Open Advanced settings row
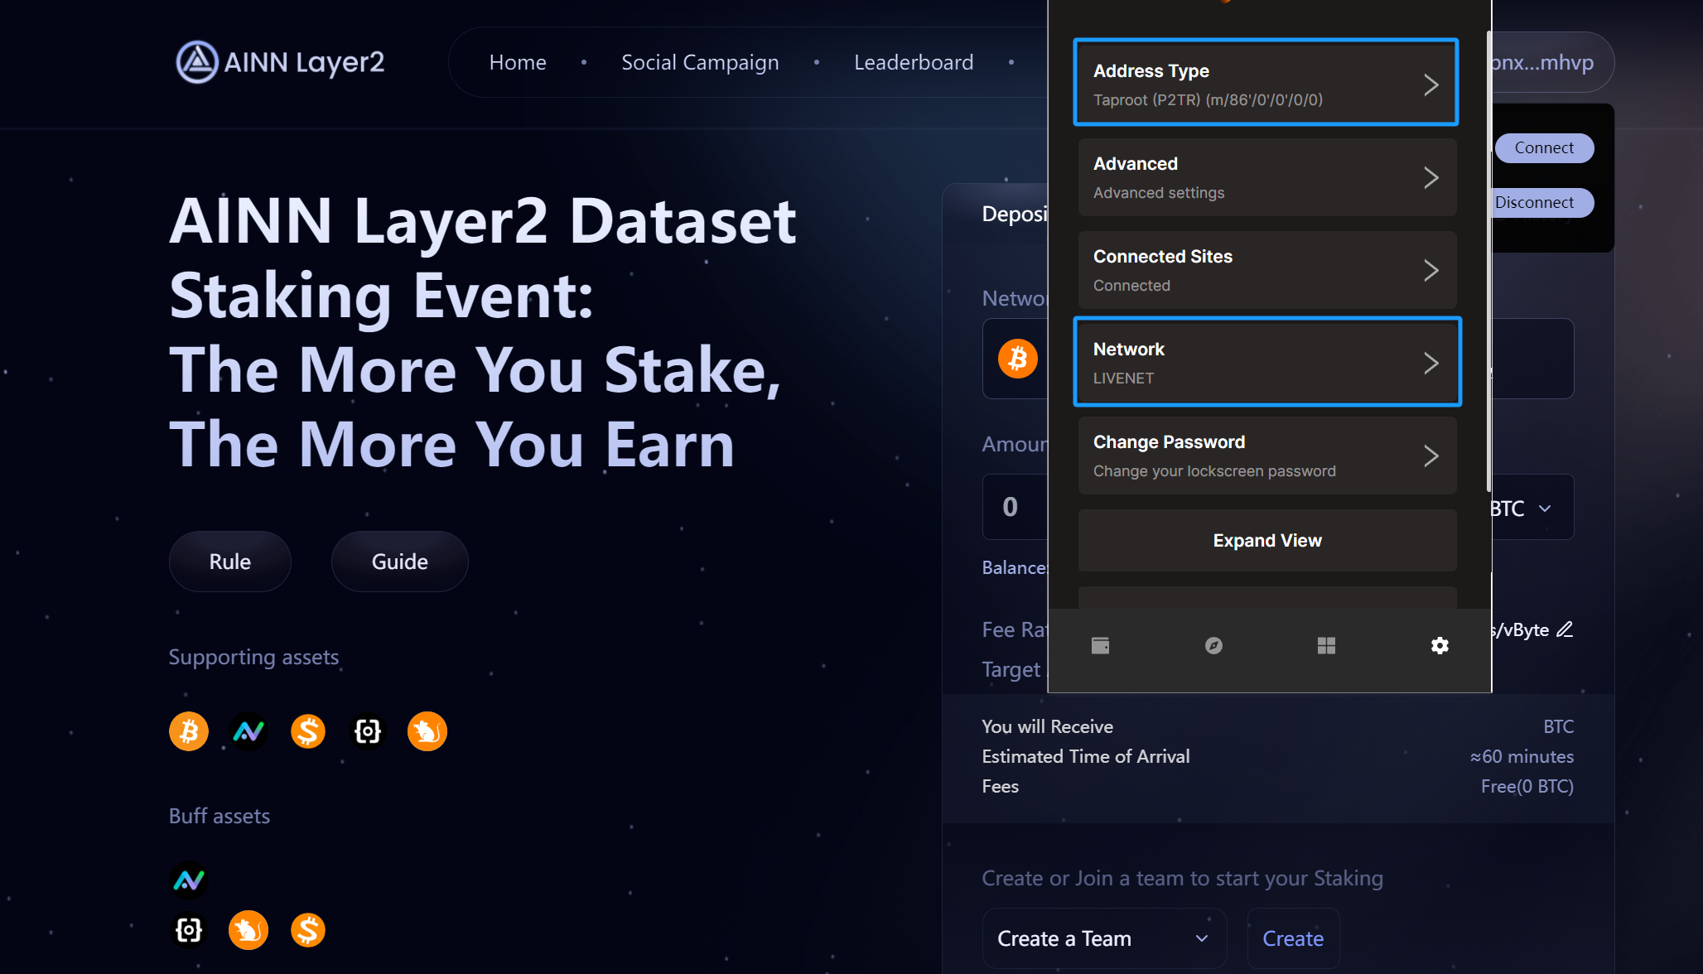 [1267, 177]
